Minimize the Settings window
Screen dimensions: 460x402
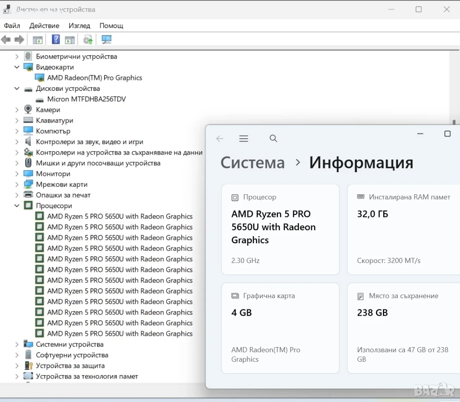[420, 134]
